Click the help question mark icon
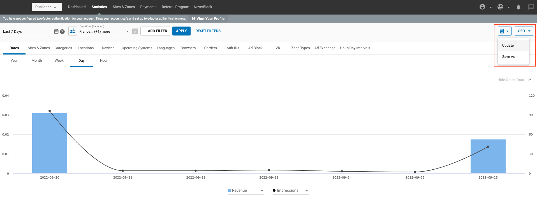537x211 pixels. point(63,32)
